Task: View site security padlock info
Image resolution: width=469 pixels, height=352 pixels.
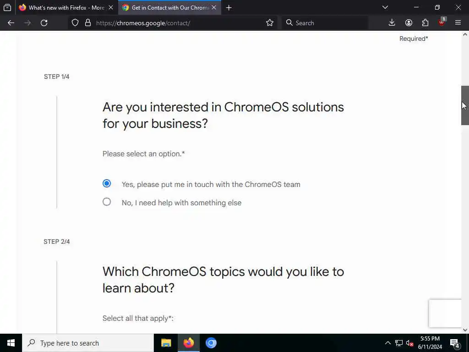Action: tap(87, 23)
